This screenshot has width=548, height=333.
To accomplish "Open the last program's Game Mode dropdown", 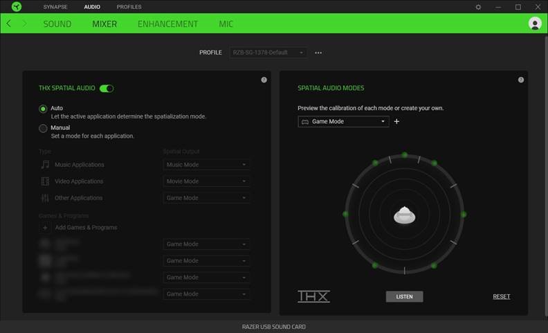I will (207, 294).
